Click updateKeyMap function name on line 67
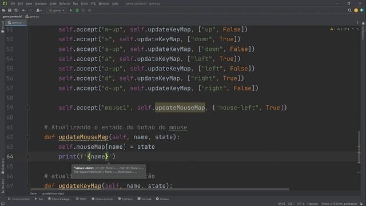 (80, 186)
